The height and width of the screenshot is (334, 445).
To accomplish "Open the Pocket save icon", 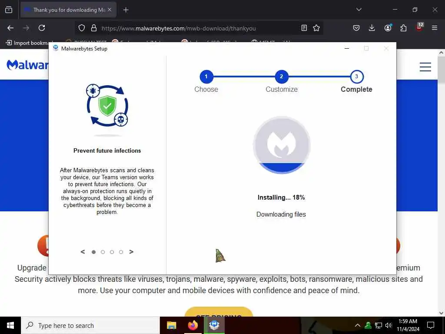I will point(356,28).
